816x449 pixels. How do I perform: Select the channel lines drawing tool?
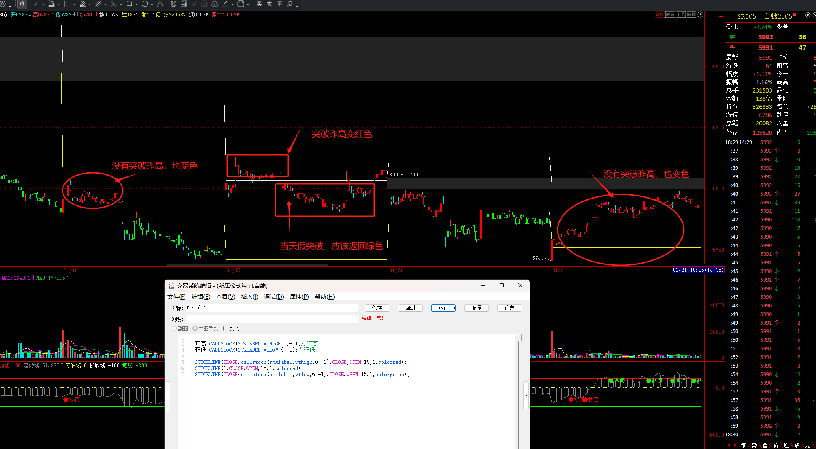point(98,4)
